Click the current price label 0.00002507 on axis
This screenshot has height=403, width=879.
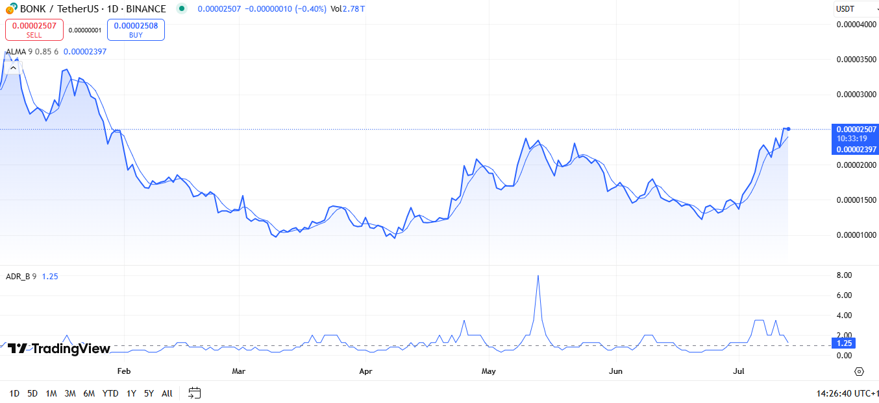(856, 129)
